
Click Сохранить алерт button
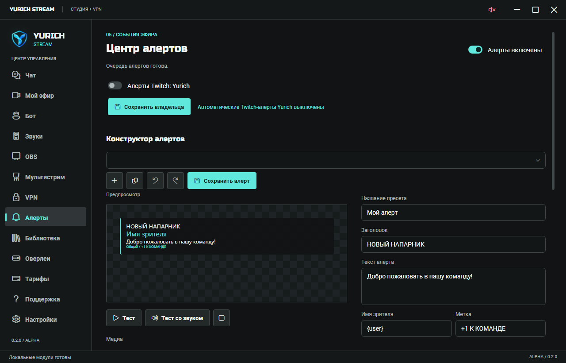point(222,181)
